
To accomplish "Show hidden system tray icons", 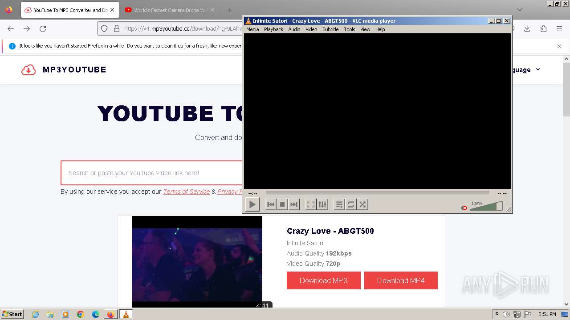I will tap(497, 314).
